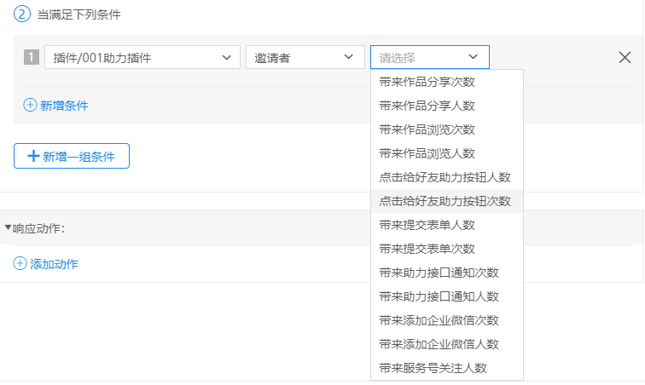645x385 pixels.
Task: Click the 新增条件 link
Action: (x=64, y=106)
